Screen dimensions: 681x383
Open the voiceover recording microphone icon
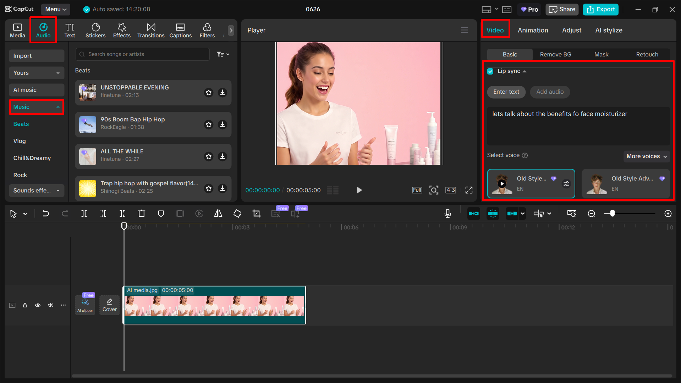447,213
